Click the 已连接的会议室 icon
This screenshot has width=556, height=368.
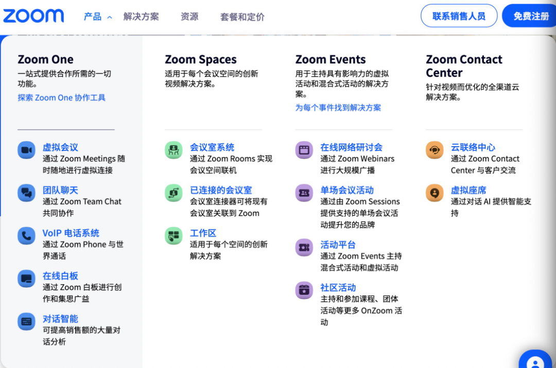pos(173,193)
